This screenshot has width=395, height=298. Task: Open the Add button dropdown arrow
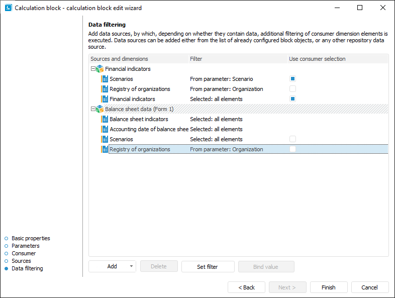point(131,266)
